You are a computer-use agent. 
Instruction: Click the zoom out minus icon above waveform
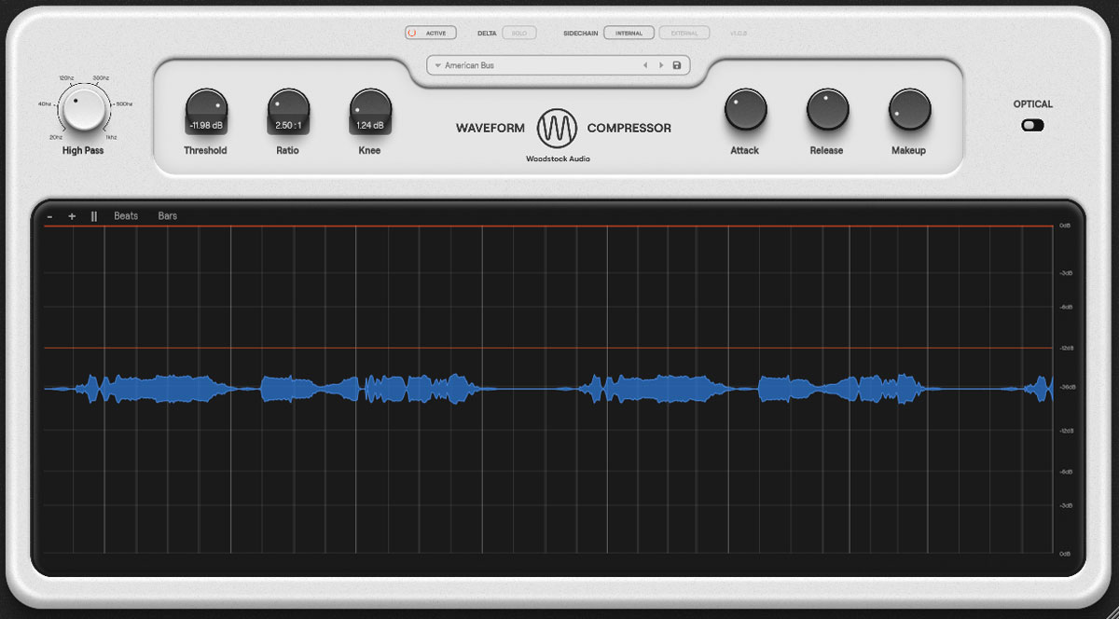point(49,215)
